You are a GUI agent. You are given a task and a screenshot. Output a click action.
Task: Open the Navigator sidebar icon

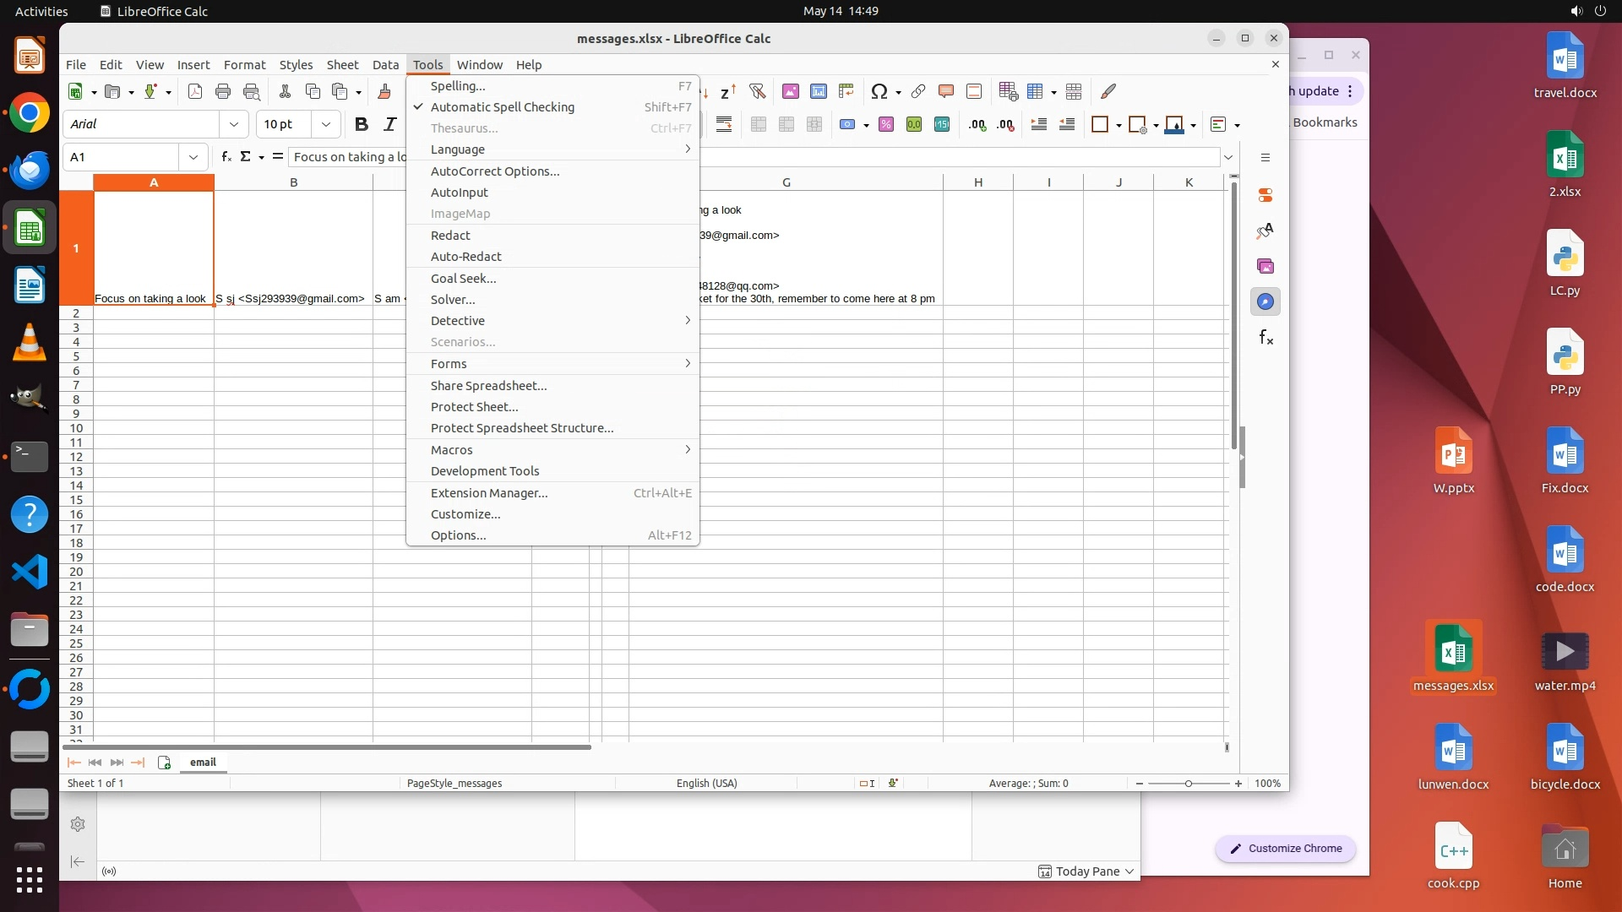pyautogui.click(x=1265, y=301)
